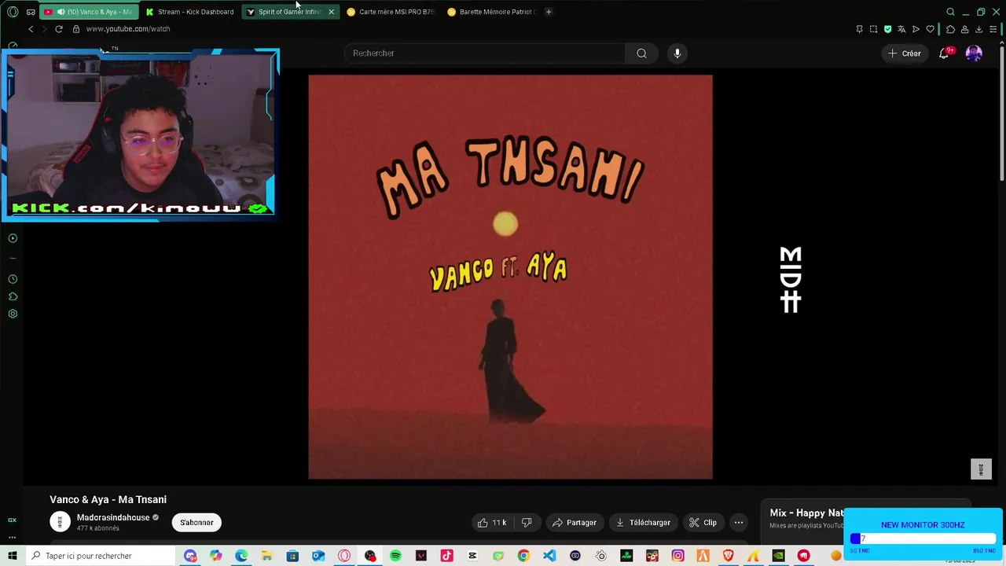The image size is (1006, 566).
Task: Like the video with thumbs up 11 k
Action: 493,522
